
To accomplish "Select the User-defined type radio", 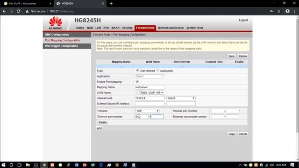I will [137, 70].
